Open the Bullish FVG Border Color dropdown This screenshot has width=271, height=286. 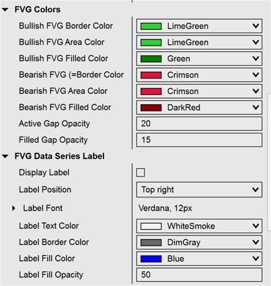[199, 26]
